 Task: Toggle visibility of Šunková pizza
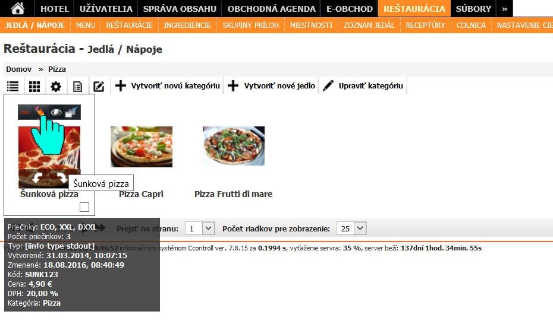pos(56,112)
